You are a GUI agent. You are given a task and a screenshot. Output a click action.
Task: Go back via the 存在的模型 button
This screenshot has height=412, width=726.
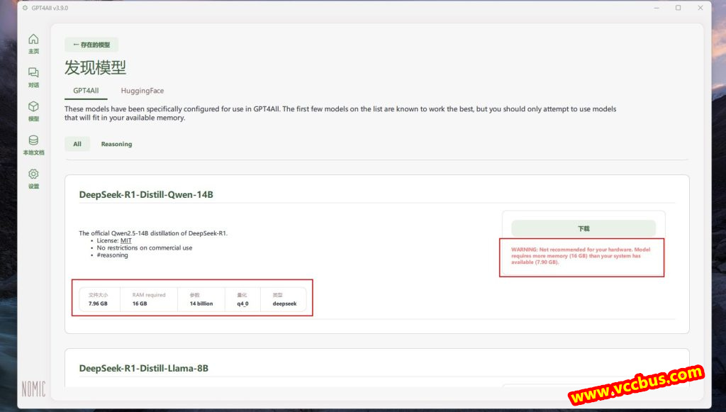pyautogui.click(x=91, y=45)
